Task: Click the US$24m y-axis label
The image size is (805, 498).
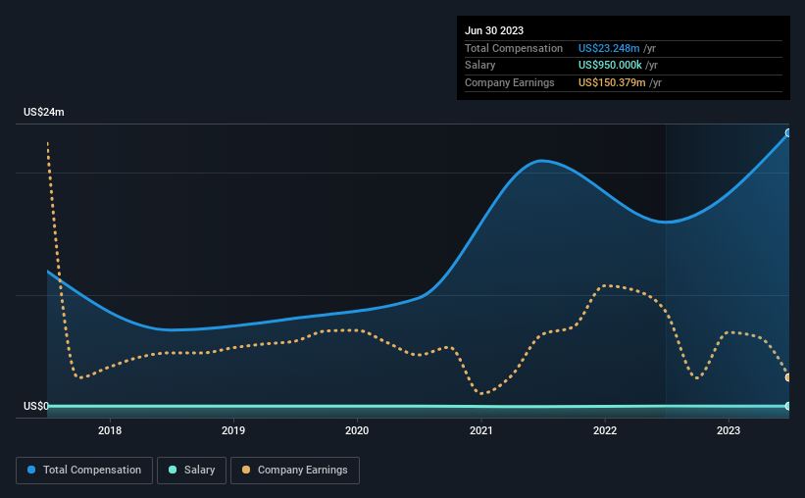Action: [44, 112]
